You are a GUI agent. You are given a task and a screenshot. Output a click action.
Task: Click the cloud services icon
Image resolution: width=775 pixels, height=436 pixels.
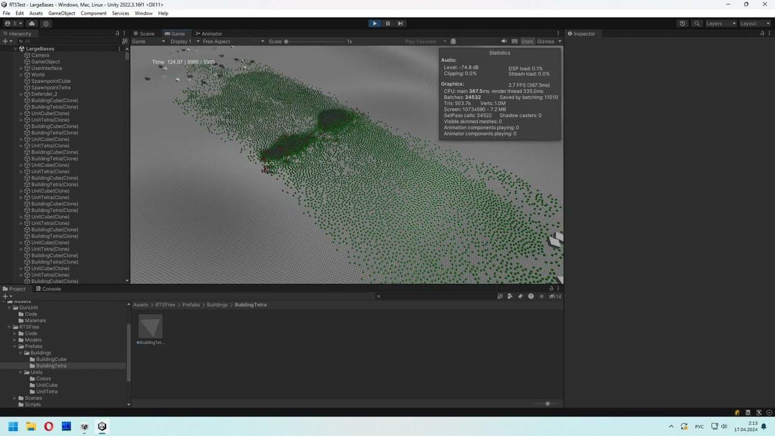(x=32, y=24)
